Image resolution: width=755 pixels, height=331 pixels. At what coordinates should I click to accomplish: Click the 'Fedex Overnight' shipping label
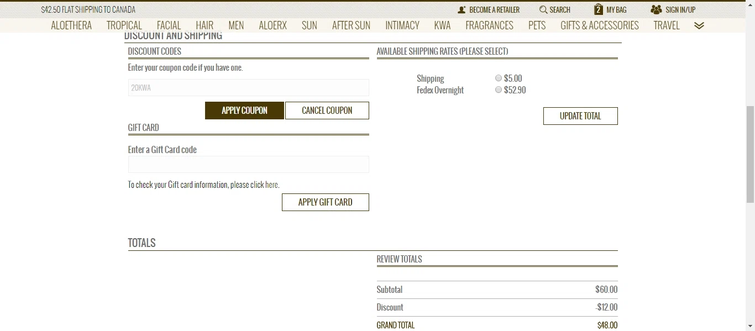tap(440, 90)
